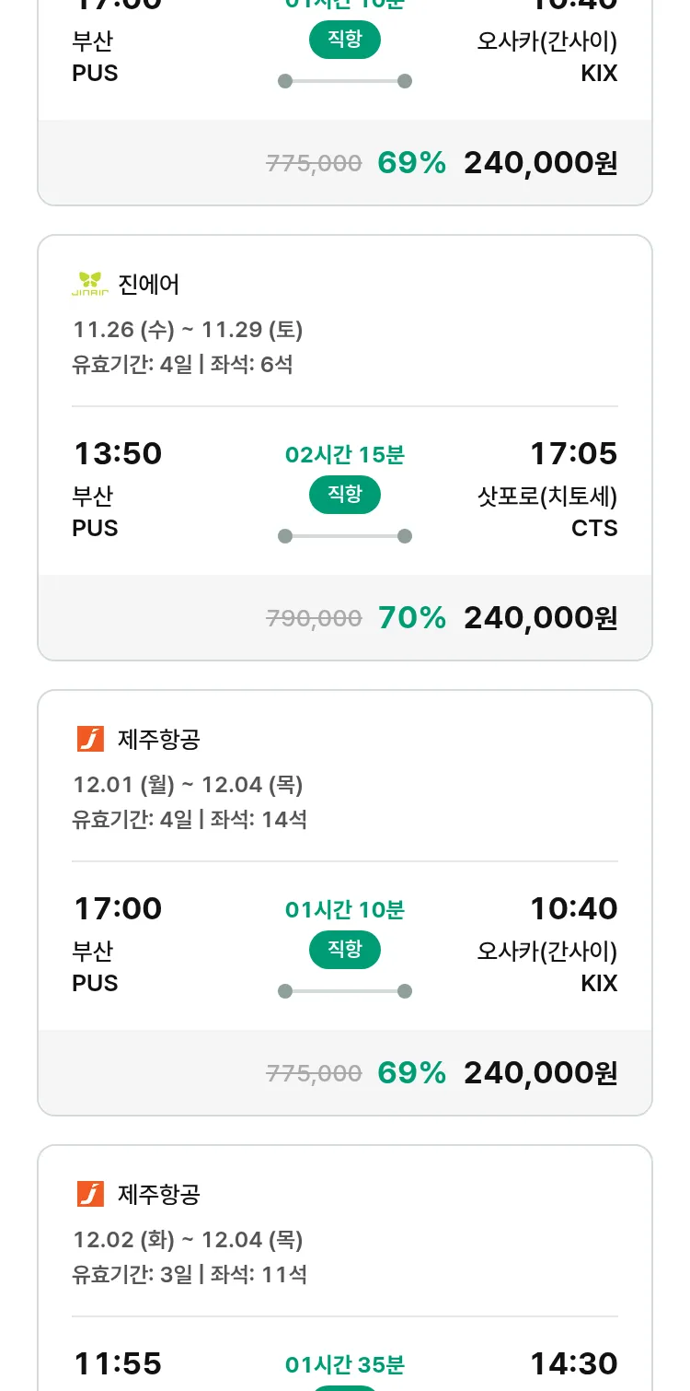690x1391 pixels.
Task: Click the route line on the 12.01 Jeju Air flight
Action: click(x=345, y=991)
